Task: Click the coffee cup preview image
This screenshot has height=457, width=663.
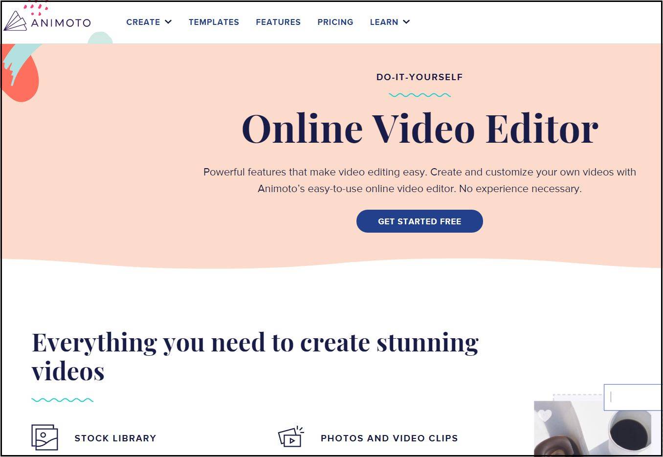Action: [x=597, y=428]
